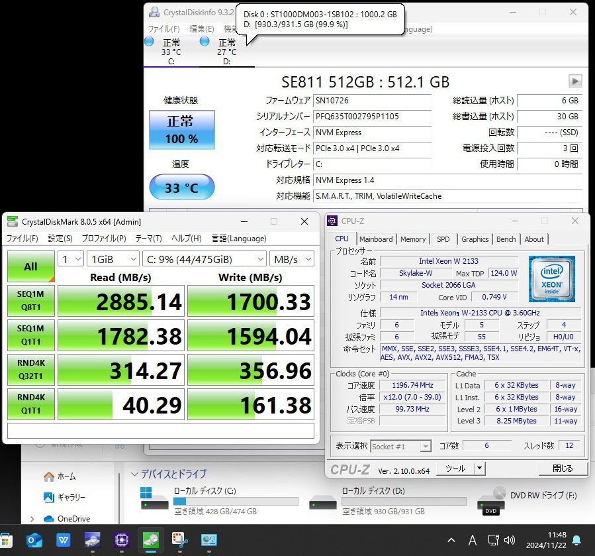Run the SEQ1M Q1T1 test

(x=30, y=335)
